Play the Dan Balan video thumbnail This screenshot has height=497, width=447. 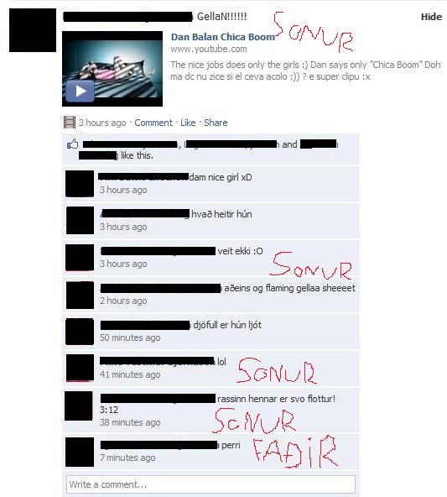click(112, 69)
